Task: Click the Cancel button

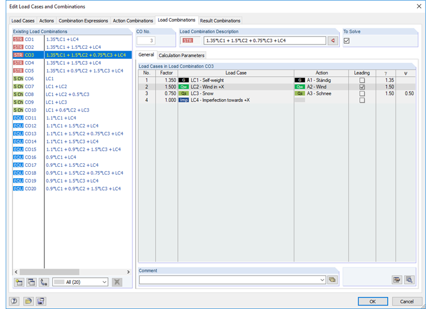Action: coord(407,301)
